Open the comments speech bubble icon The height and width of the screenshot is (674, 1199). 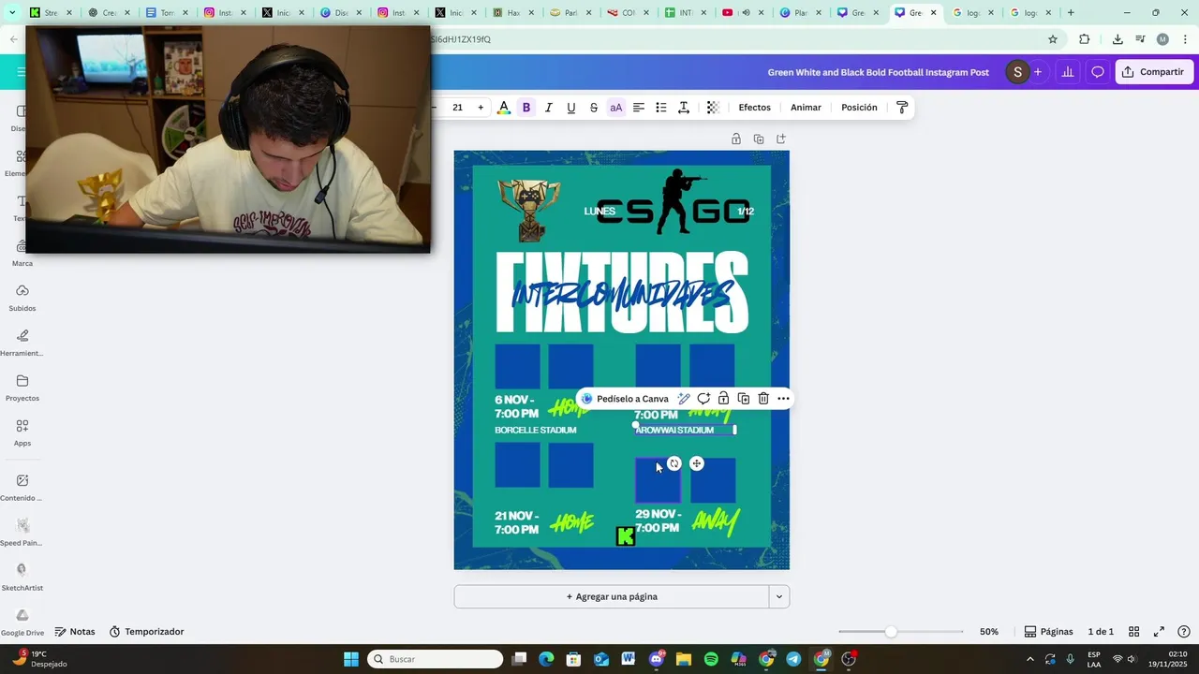pyautogui.click(x=1098, y=72)
